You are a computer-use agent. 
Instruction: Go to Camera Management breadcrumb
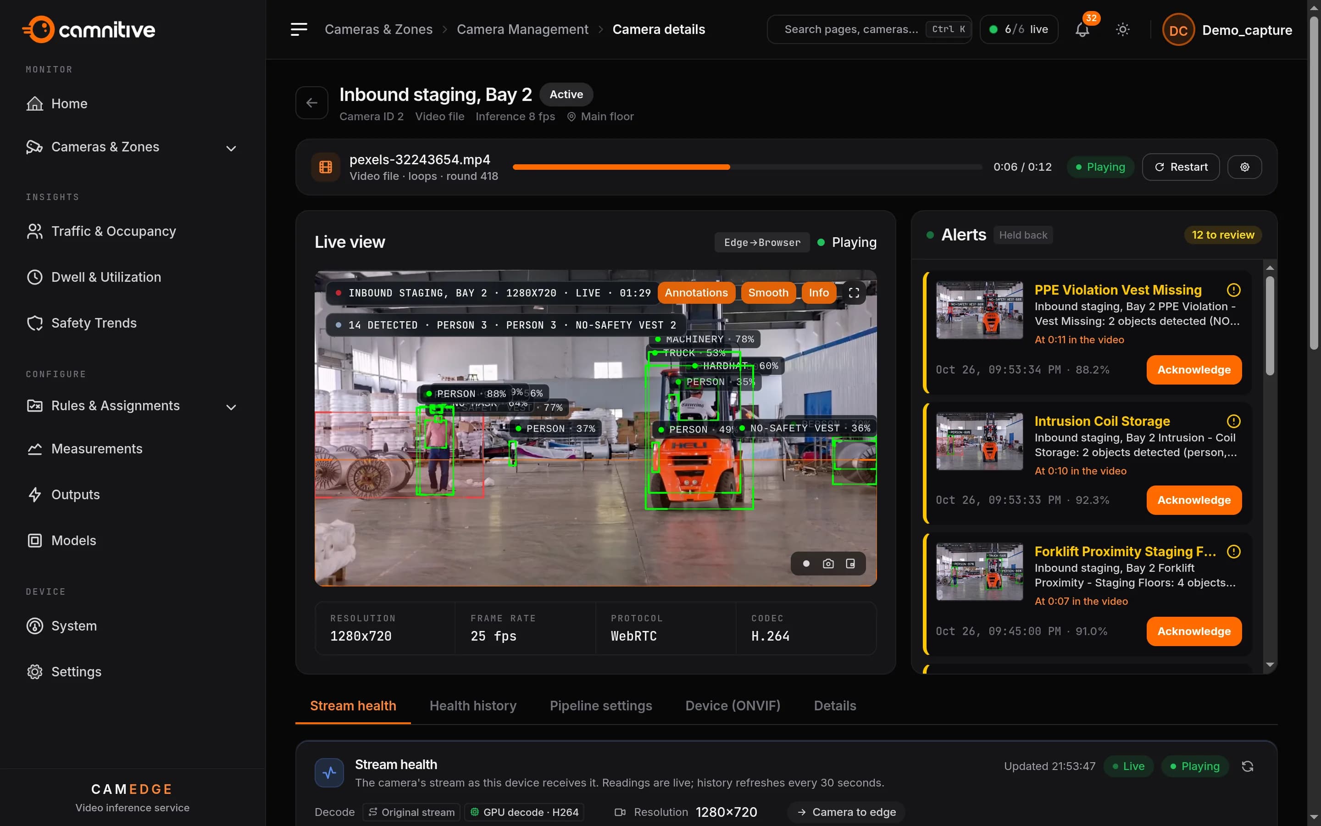[x=522, y=29]
